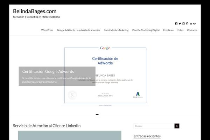Go to Social Media Marketing menu
210x140 pixels.
pos(116,30)
